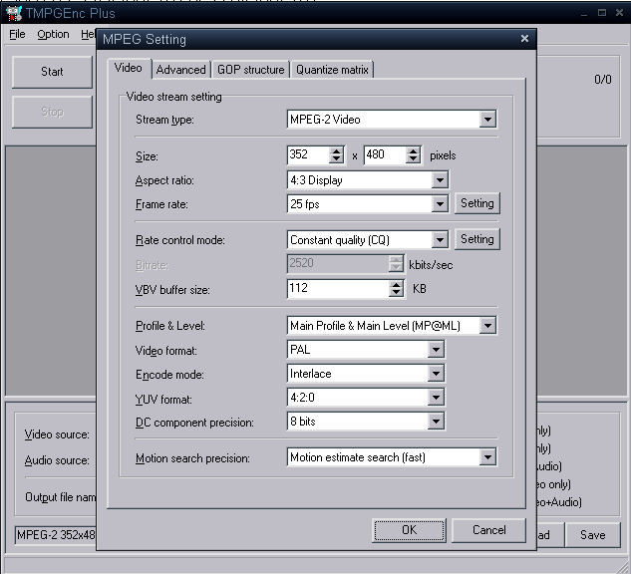Close the TMPGEnc Plus main window
This screenshot has width=631, height=574.
tap(620, 13)
